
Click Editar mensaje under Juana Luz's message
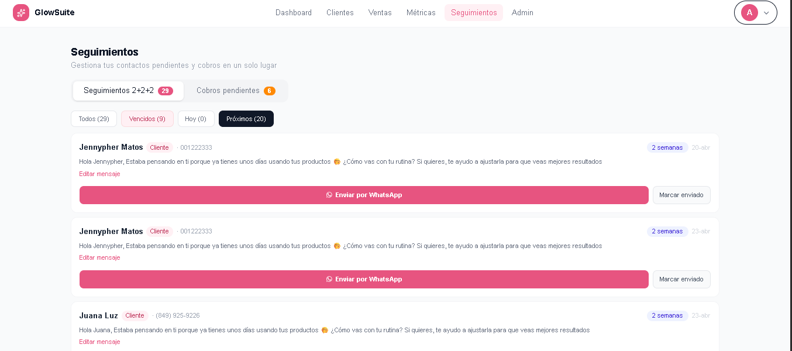tap(99, 342)
